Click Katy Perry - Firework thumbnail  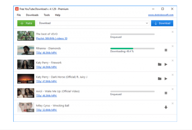[26, 64]
